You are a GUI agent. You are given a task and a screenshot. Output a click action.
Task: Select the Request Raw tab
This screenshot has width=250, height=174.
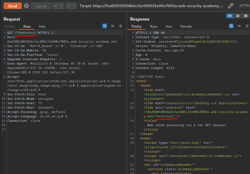tap(27, 26)
